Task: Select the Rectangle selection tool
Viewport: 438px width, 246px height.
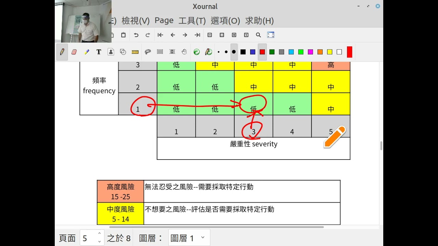Action: pos(160,52)
